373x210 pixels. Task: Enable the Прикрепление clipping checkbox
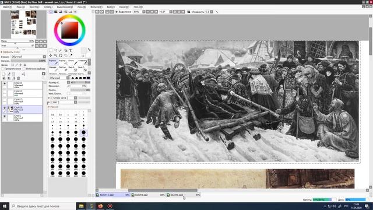point(2,69)
